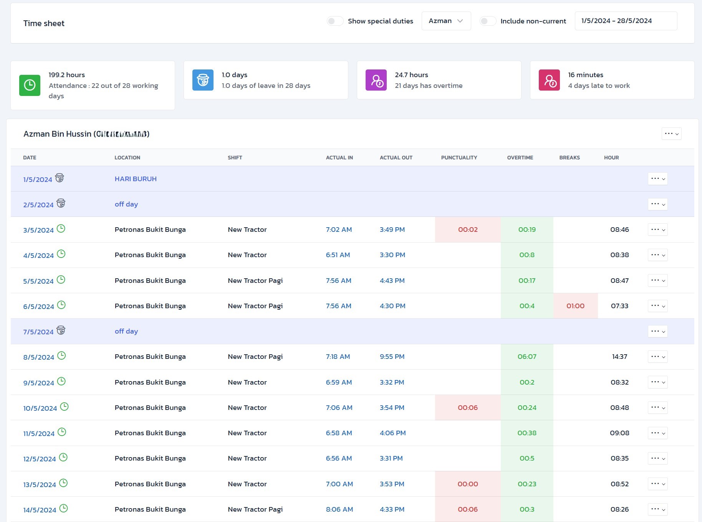Image resolution: width=702 pixels, height=522 pixels.
Task: Expand the options menu for Azman Bin Hussin
Action: point(671,134)
